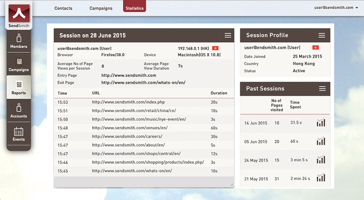Click the flag in the Session Profile panel

coord(315,47)
